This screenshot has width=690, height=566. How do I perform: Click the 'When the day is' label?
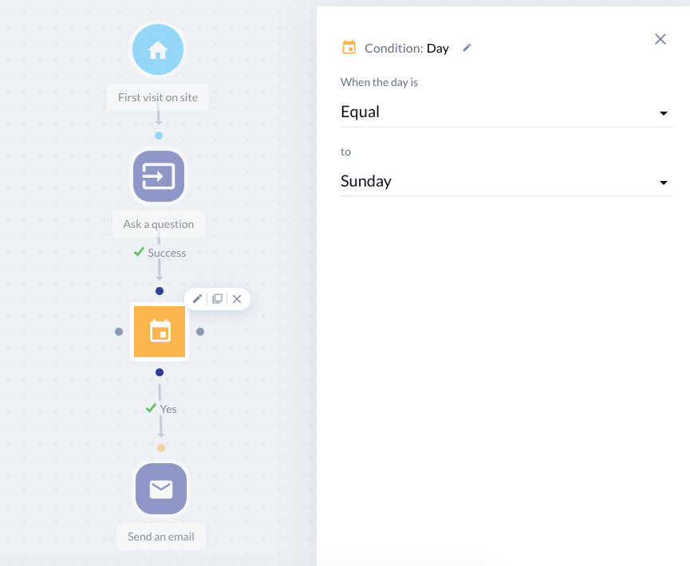pos(380,82)
